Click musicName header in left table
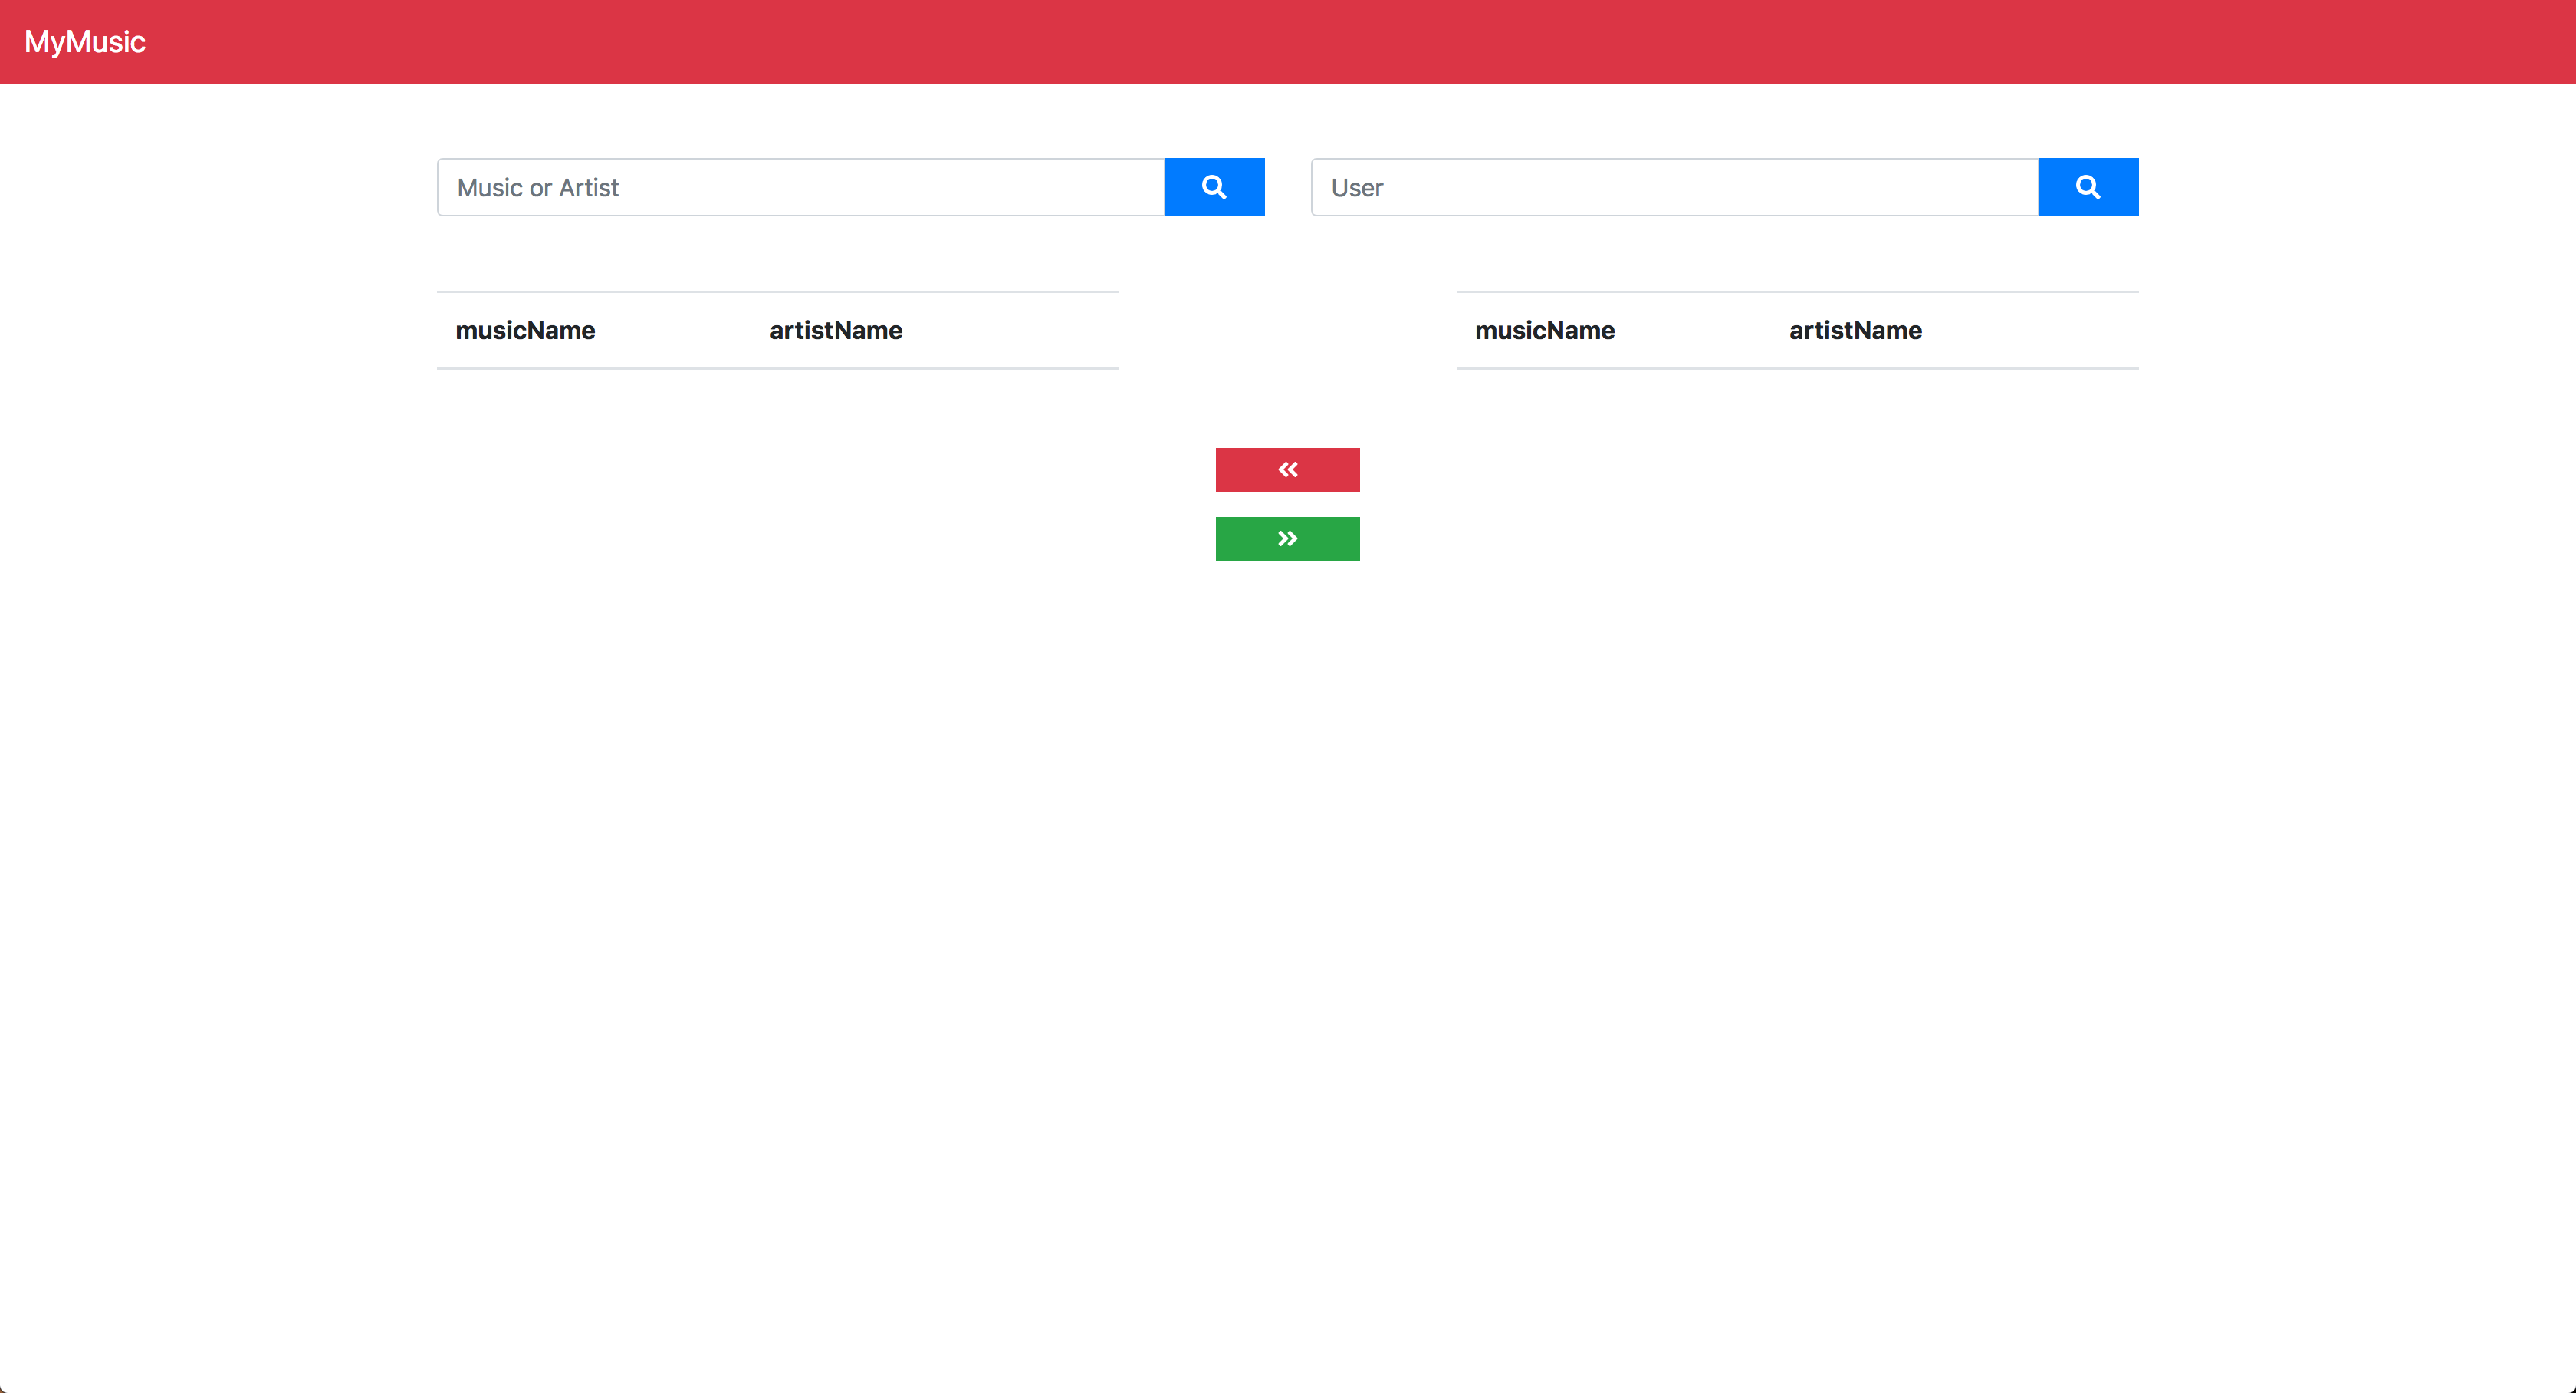The height and width of the screenshot is (1393, 2576). 525,331
